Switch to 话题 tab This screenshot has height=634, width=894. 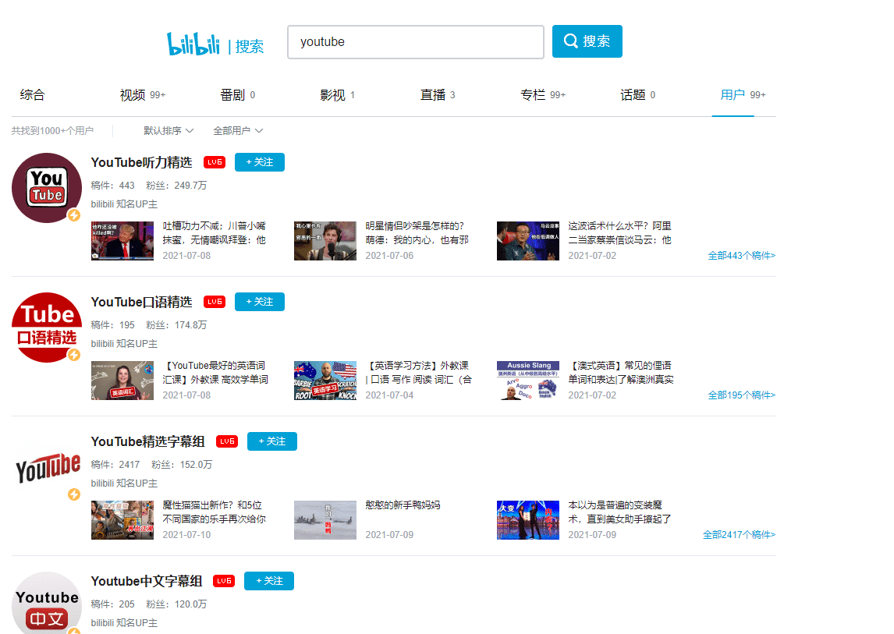tap(637, 95)
